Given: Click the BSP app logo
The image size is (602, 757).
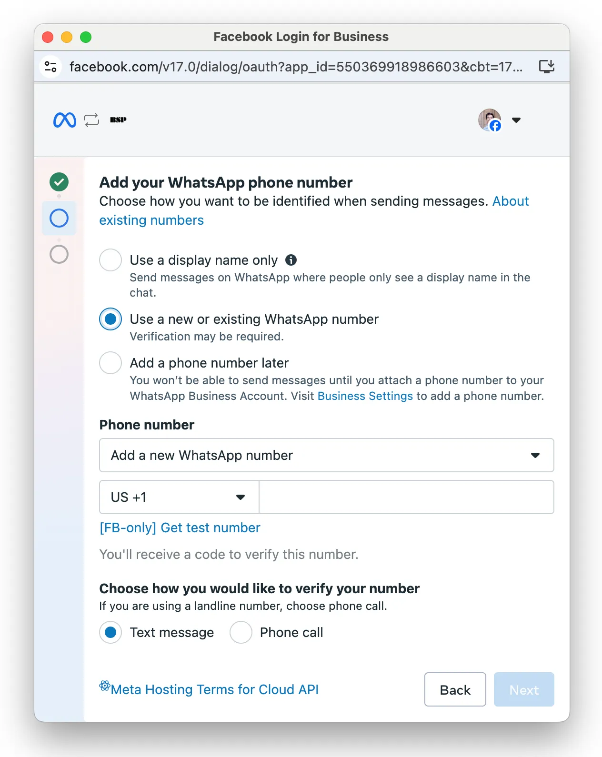Looking at the screenshot, I should pos(118,120).
